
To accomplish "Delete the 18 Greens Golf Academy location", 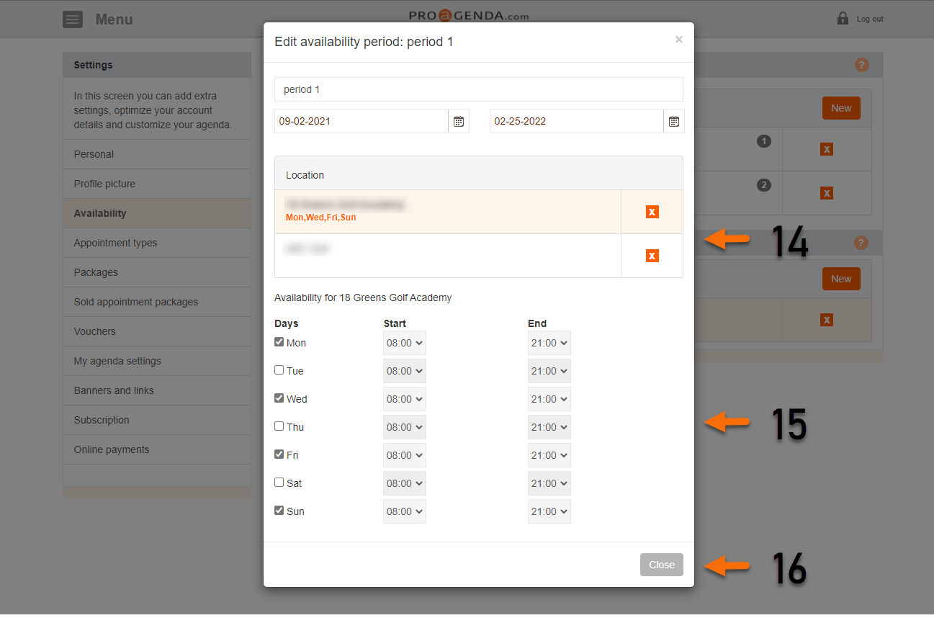I will coord(652,212).
